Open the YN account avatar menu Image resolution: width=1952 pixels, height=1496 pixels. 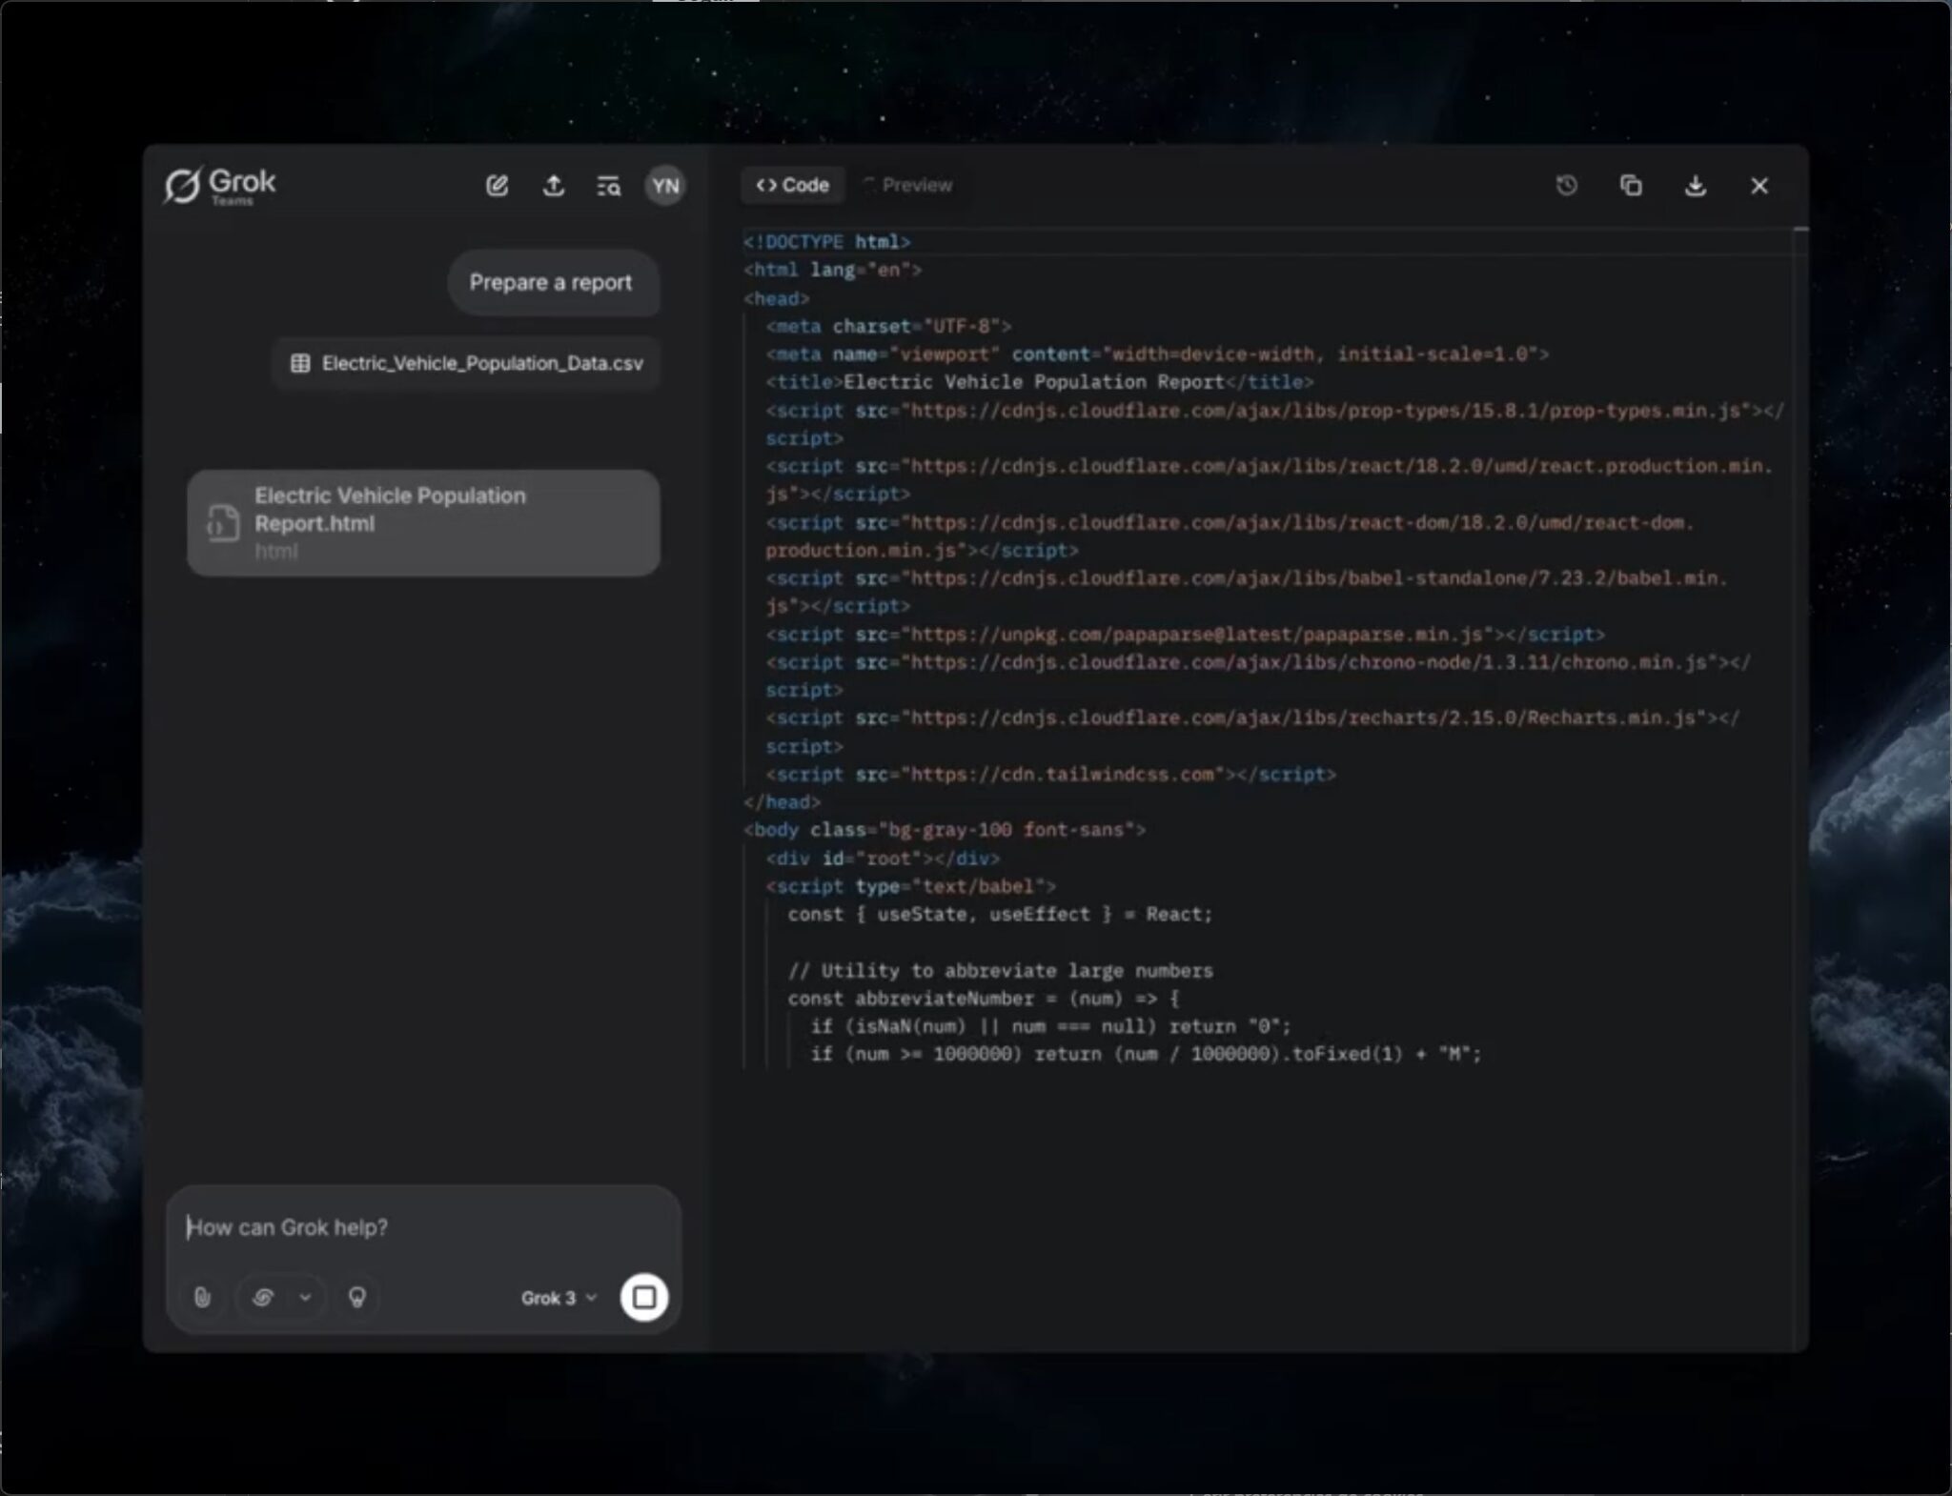664,184
